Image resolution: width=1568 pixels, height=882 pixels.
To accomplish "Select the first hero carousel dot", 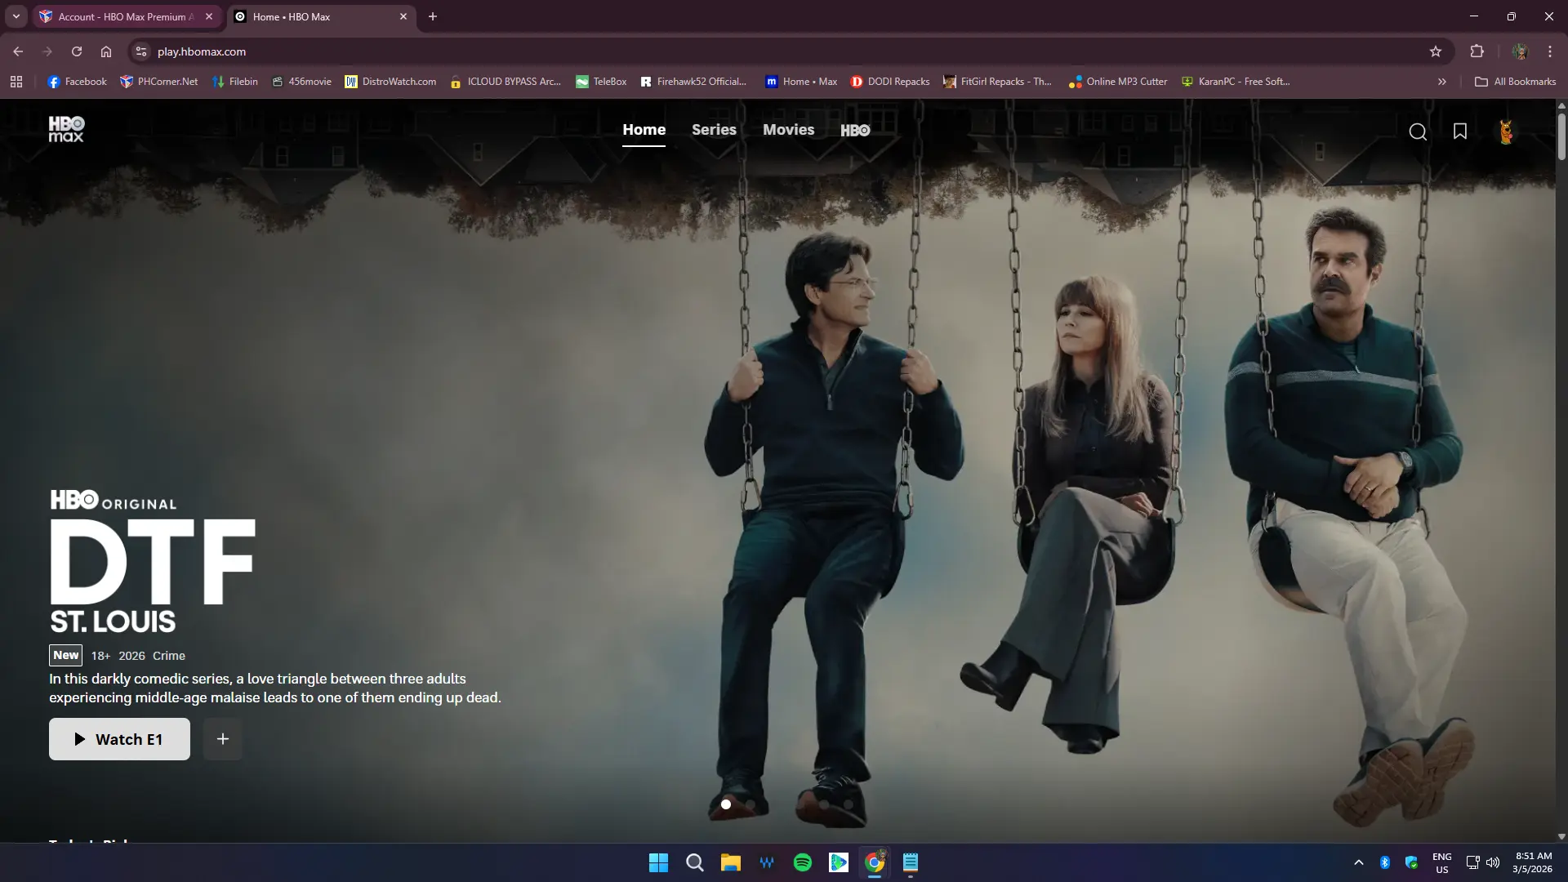I will [x=726, y=804].
